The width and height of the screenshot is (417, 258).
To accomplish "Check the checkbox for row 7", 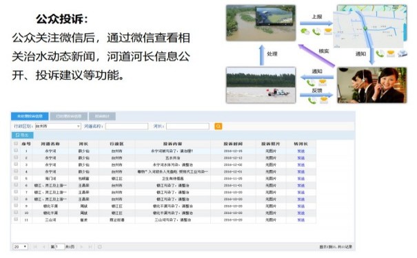I will coord(16,192).
